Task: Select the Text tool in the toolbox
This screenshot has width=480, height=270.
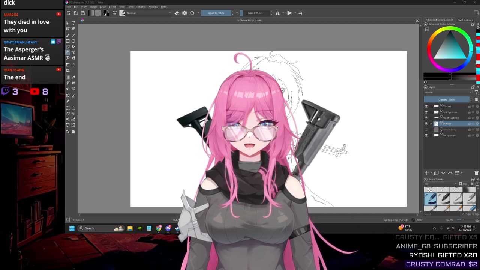Action: pos(73,23)
